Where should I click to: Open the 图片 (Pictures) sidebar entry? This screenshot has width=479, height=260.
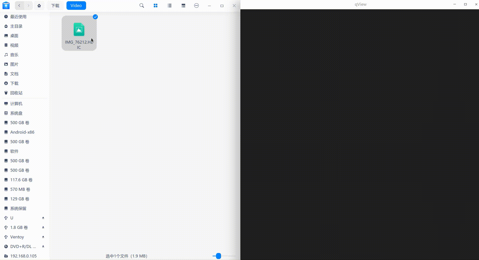[15, 64]
